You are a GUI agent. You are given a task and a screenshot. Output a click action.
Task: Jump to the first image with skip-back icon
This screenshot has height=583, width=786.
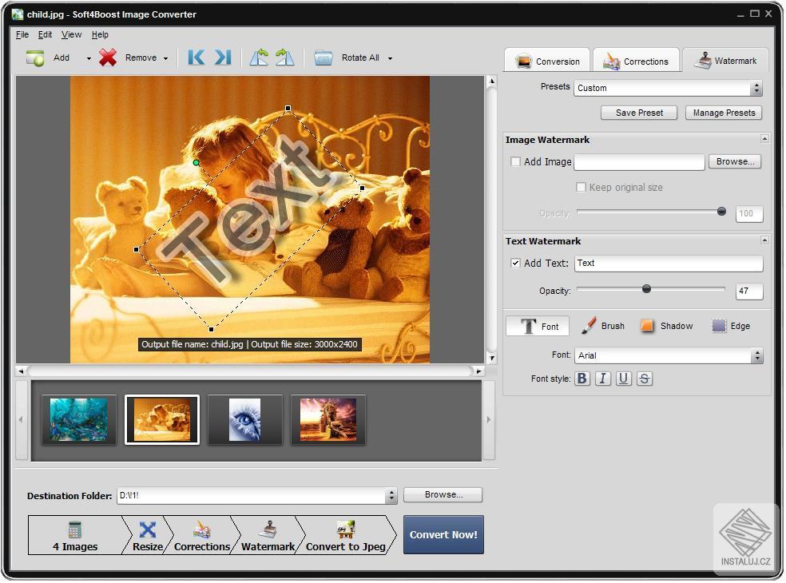(196, 57)
